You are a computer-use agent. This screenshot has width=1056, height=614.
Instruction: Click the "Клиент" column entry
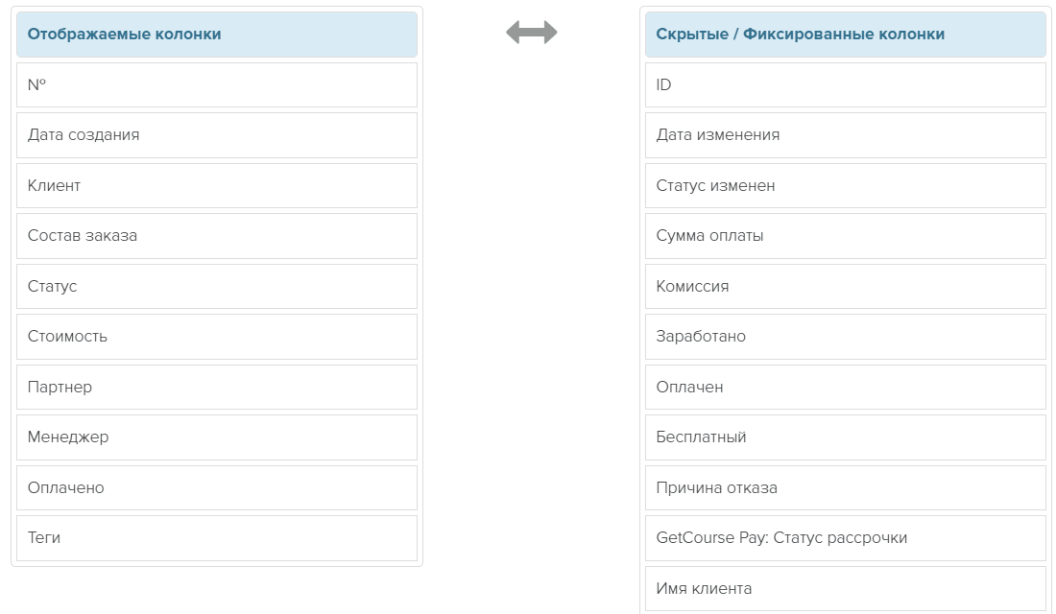216,185
